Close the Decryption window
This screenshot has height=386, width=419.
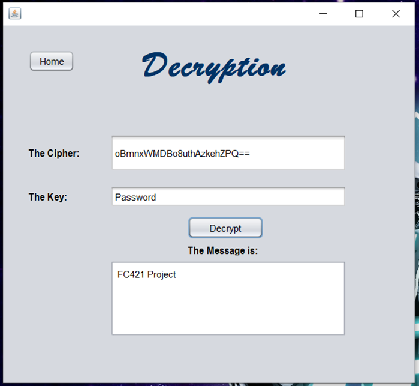click(x=396, y=13)
